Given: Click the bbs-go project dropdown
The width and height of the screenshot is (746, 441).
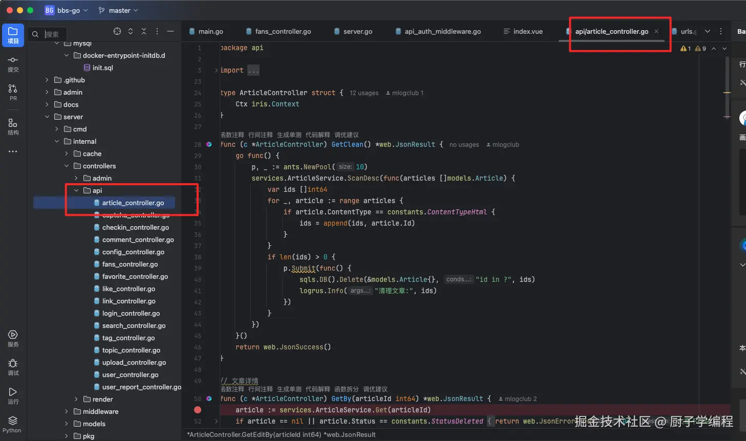Looking at the screenshot, I should click(67, 10).
